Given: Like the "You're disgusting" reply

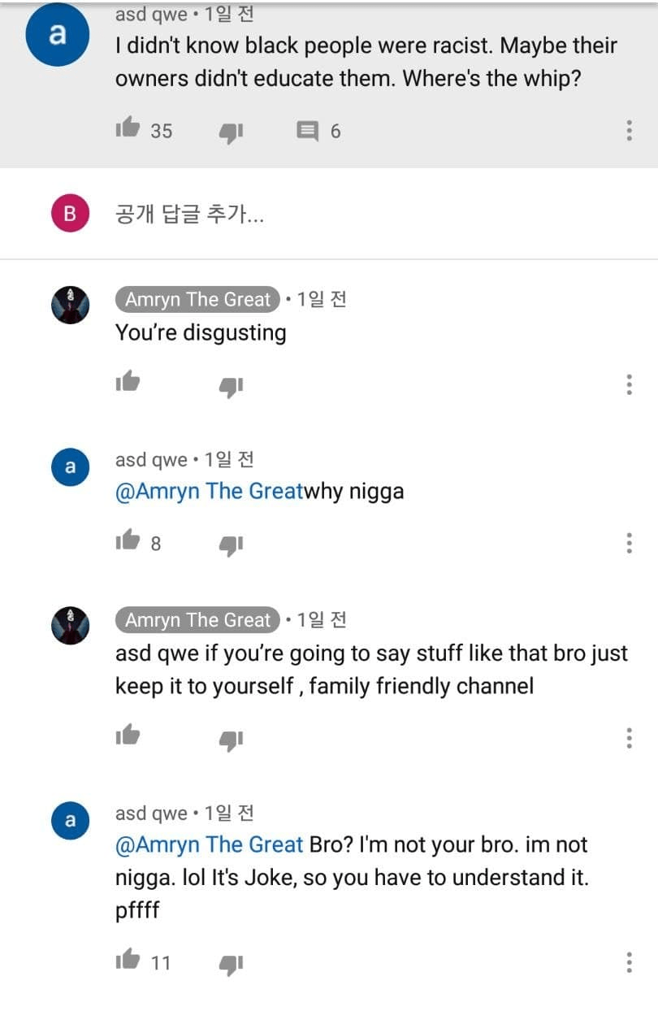Looking at the screenshot, I should 128,381.
